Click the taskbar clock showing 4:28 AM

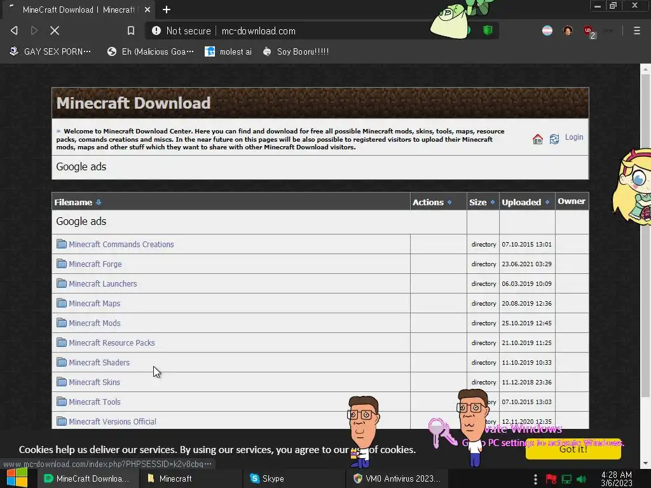click(x=617, y=478)
